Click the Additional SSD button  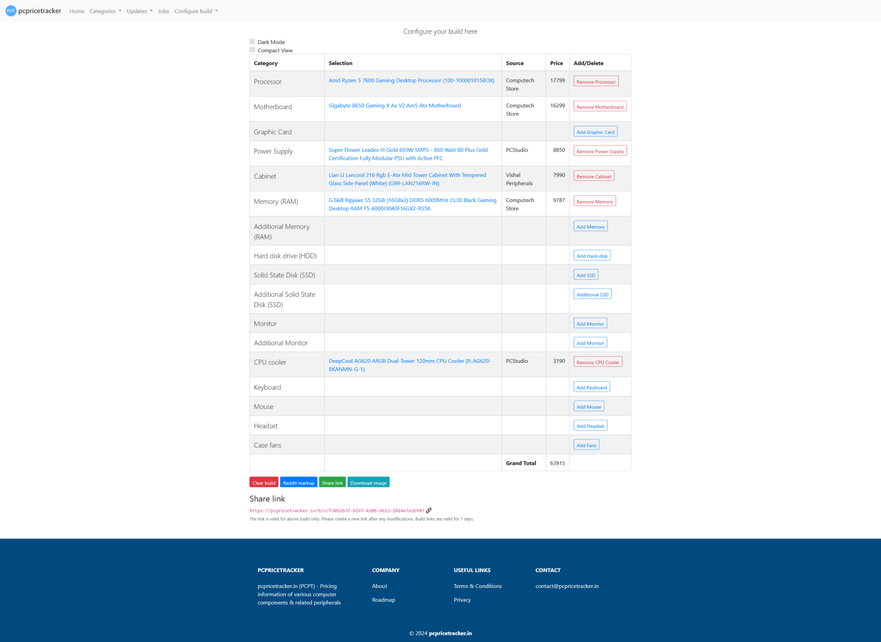[x=592, y=294]
